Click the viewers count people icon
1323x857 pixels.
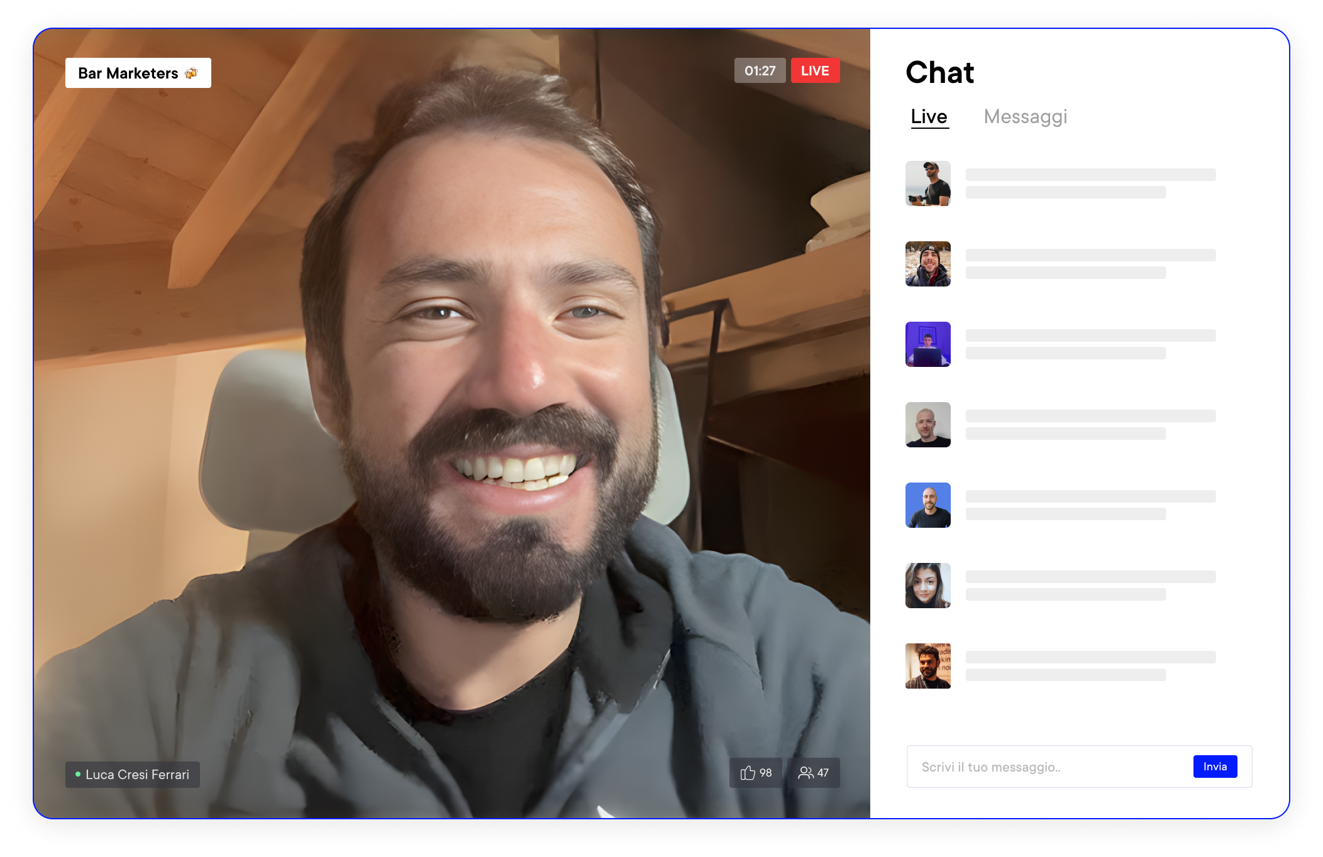pos(805,773)
